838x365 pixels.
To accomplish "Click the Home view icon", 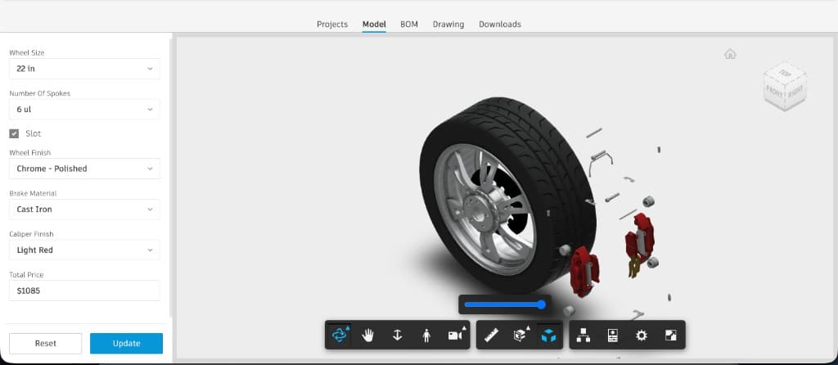I will tap(730, 54).
